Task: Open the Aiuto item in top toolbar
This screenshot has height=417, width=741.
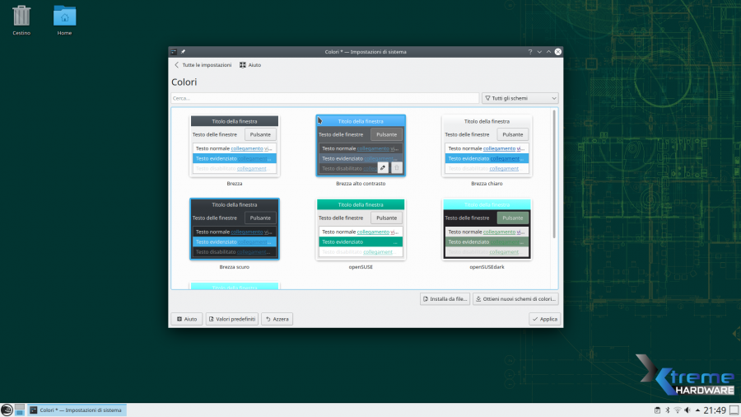Action: click(249, 65)
